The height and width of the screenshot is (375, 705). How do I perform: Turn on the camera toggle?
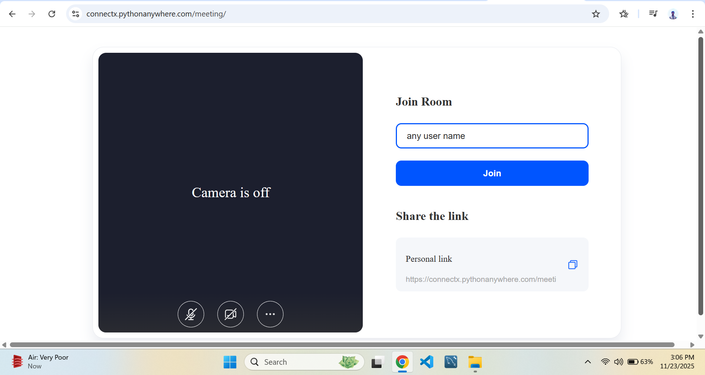tap(231, 314)
